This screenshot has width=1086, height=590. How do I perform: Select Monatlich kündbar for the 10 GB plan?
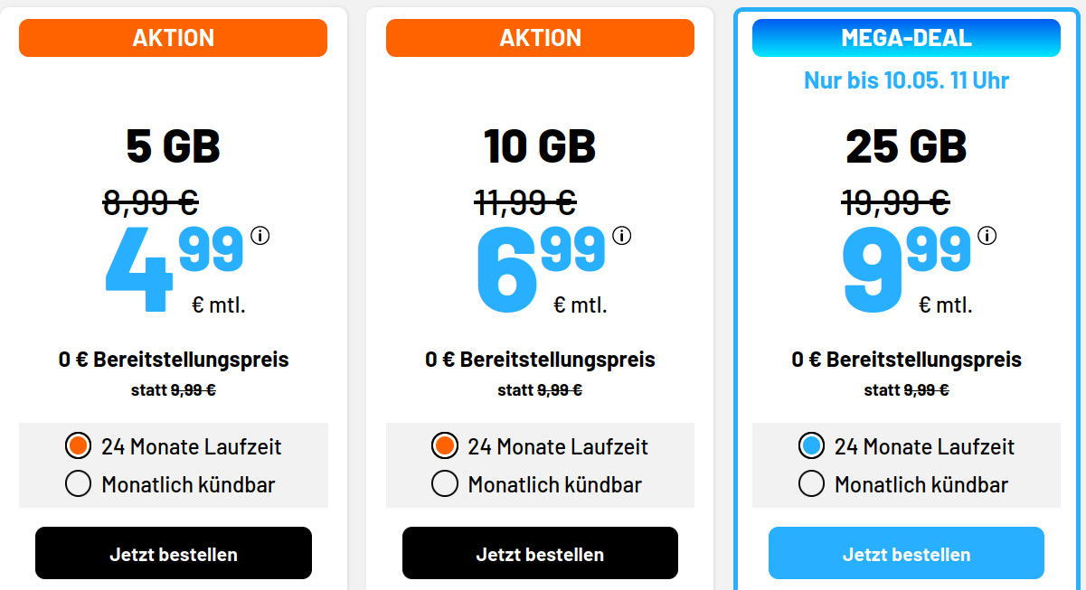[x=444, y=483]
